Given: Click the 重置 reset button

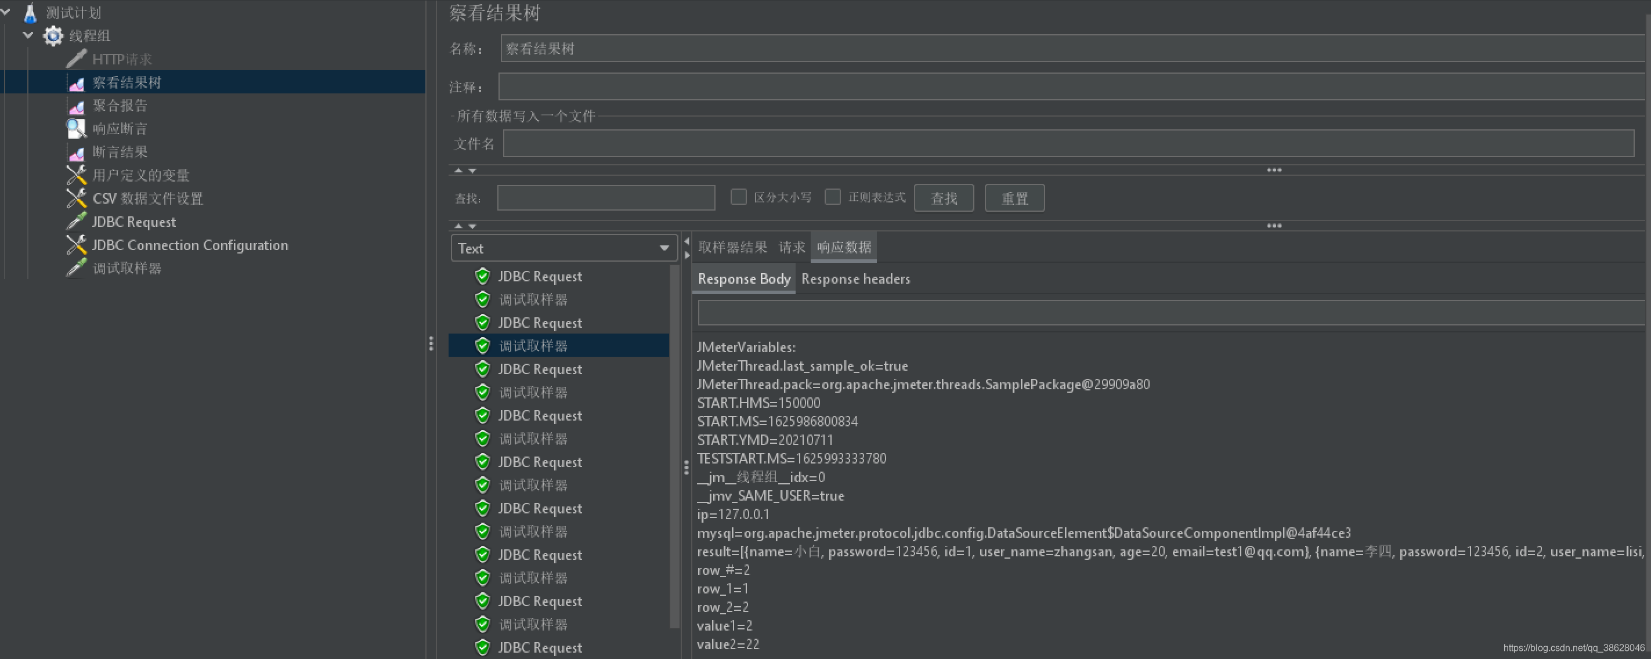Looking at the screenshot, I should tap(1014, 198).
